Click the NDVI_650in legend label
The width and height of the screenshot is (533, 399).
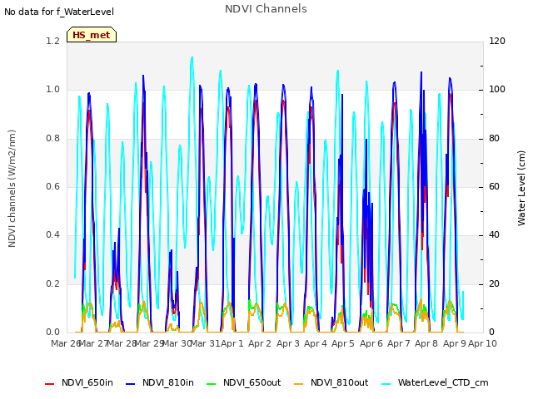87,382
